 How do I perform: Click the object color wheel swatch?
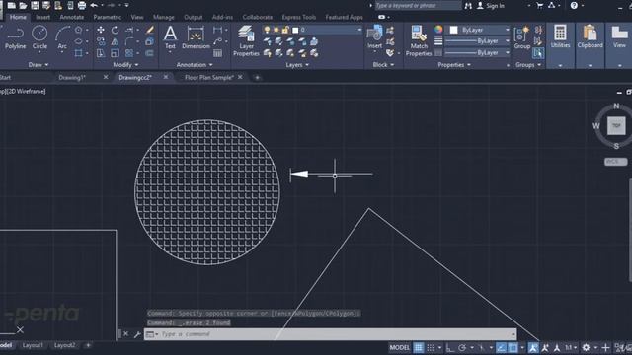(438, 30)
